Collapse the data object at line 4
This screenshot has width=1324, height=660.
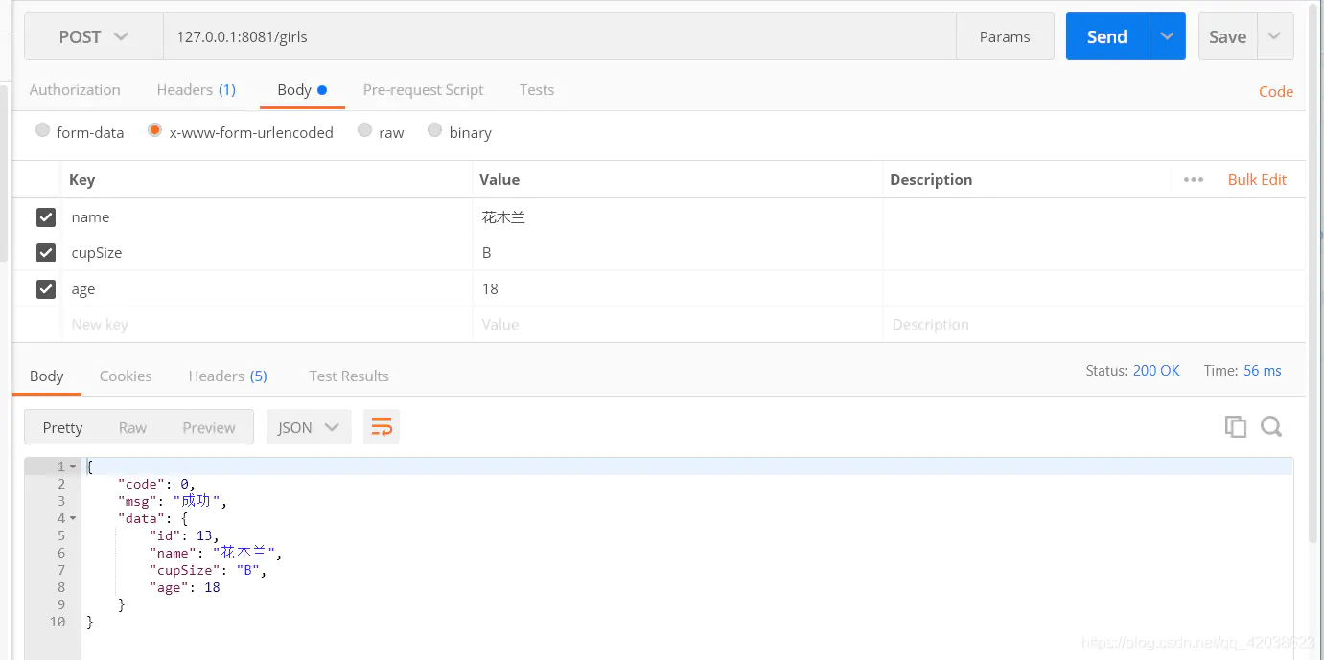point(73,518)
